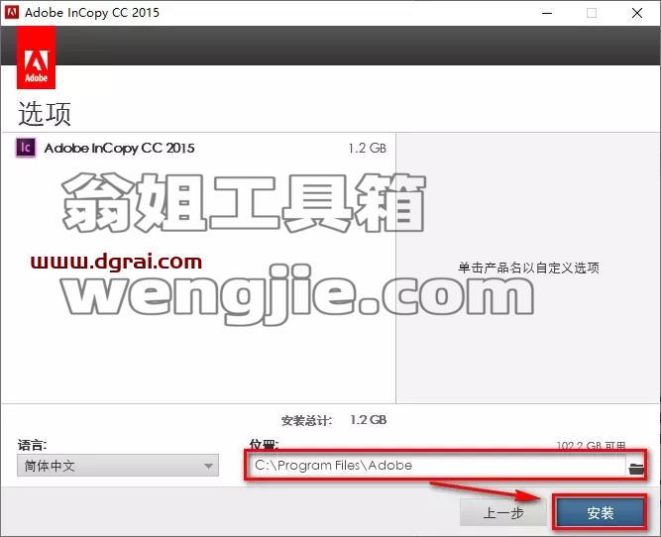Click the install location path field

pyautogui.click(x=437, y=466)
